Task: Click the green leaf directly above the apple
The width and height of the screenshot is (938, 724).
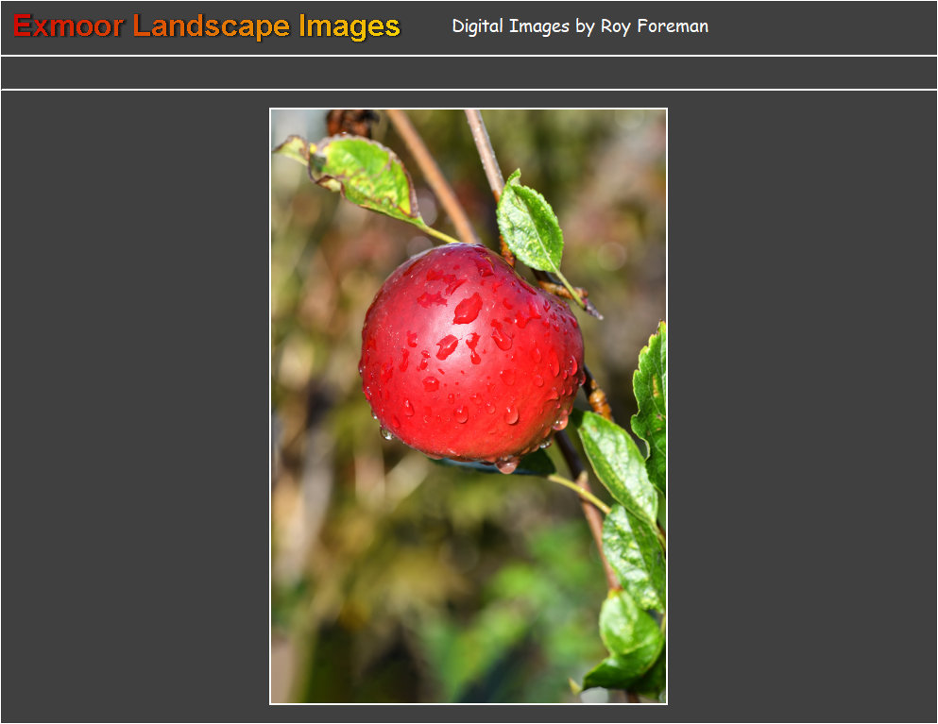Action: [529, 225]
